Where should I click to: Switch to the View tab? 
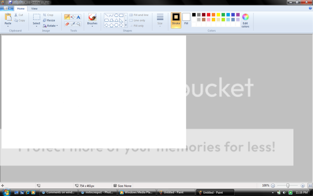(35, 9)
